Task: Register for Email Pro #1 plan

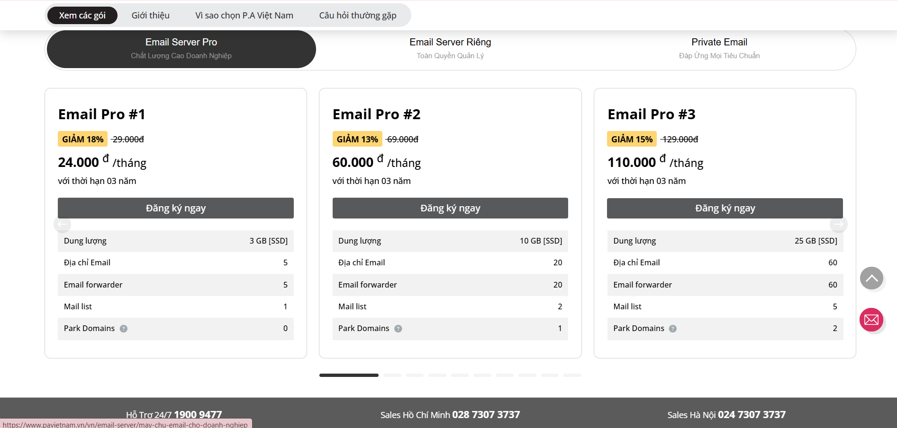Action: point(175,208)
